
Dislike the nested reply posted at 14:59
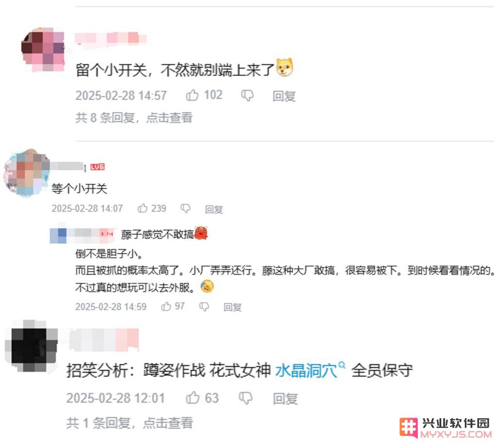pos(204,306)
